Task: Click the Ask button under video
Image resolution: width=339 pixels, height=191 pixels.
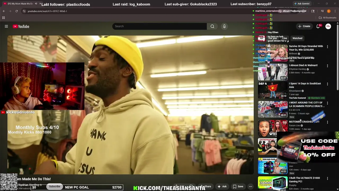Action: [222, 186]
